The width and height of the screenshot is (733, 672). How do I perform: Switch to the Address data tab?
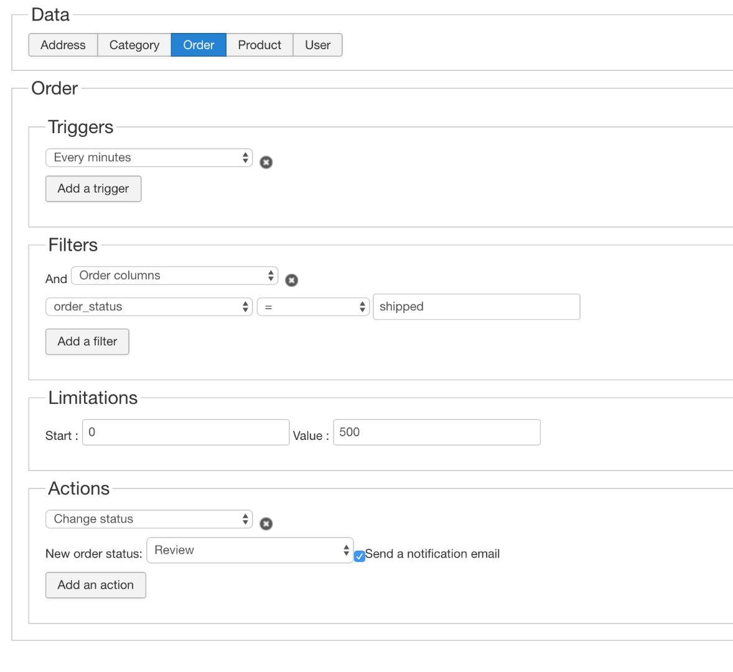pyautogui.click(x=63, y=45)
